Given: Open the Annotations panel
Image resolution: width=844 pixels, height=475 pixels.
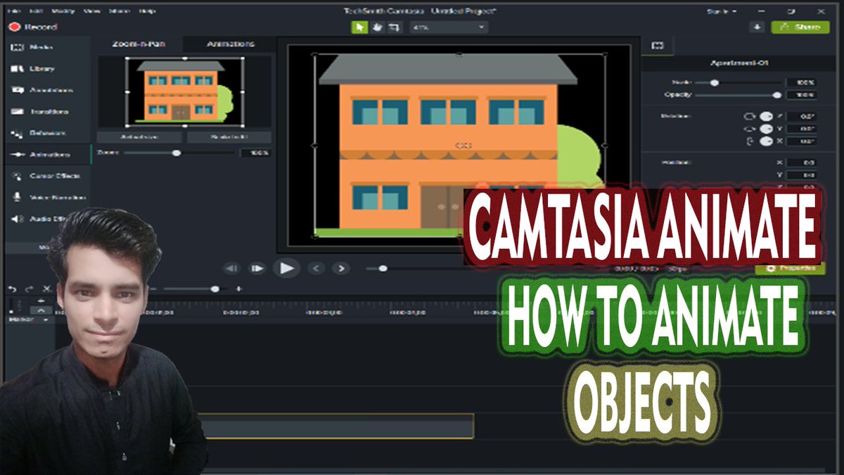Looking at the screenshot, I should (35, 90).
